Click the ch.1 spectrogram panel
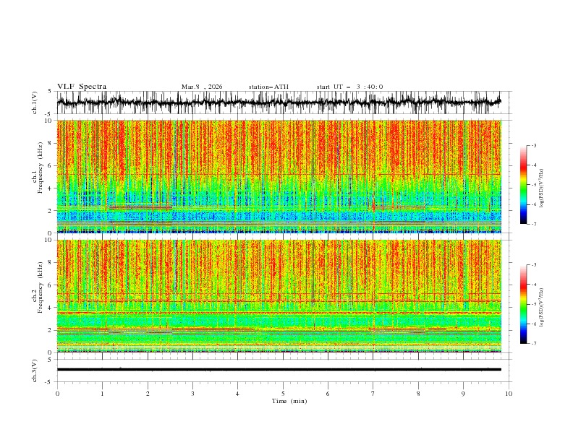This screenshot has width=573, height=442. pyautogui.click(x=279, y=176)
